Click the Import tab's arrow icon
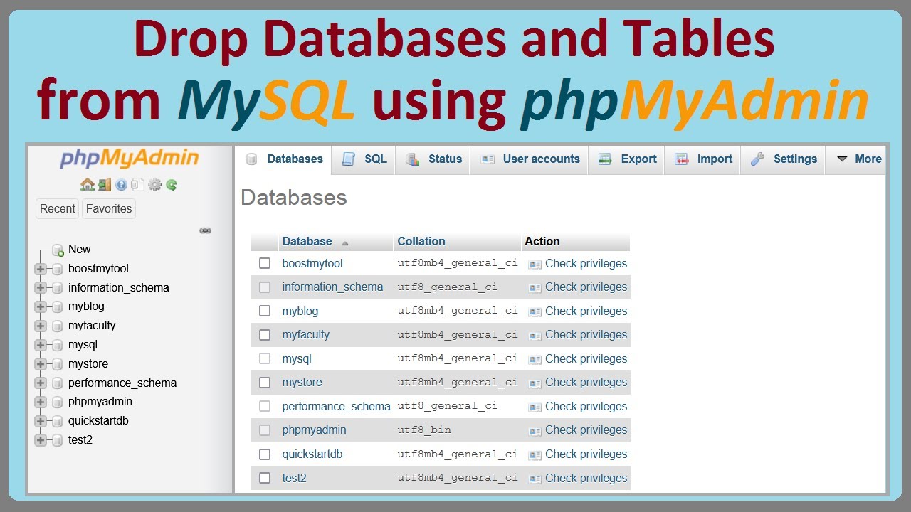Viewport: 911px width, 512px height. pos(682,159)
